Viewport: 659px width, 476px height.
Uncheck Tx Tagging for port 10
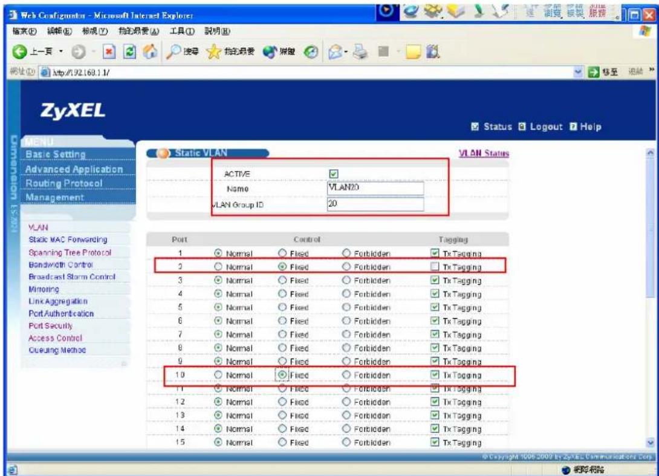point(435,374)
